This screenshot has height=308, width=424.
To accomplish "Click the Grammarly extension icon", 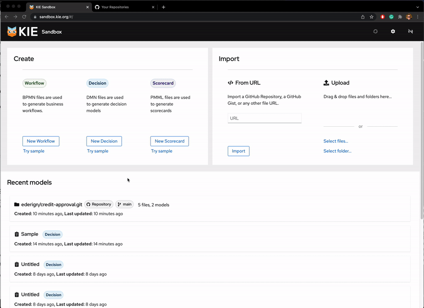I will (391, 17).
